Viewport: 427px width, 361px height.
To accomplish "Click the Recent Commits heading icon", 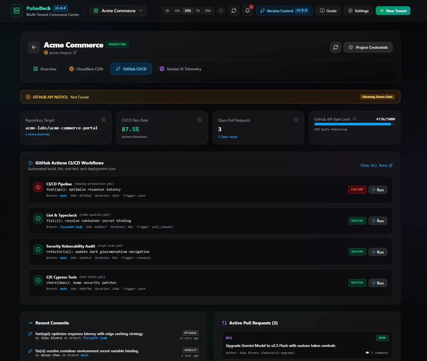I will tap(31, 323).
